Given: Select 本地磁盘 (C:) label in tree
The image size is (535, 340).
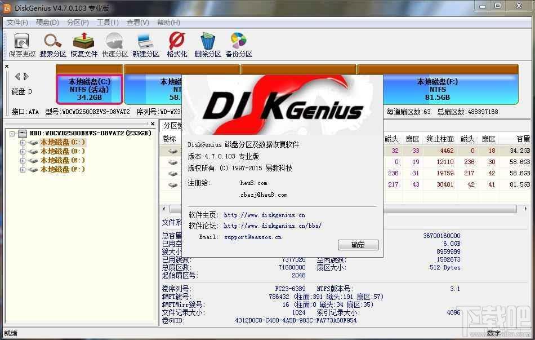Looking at the screenshot, I should pos(63,142).
